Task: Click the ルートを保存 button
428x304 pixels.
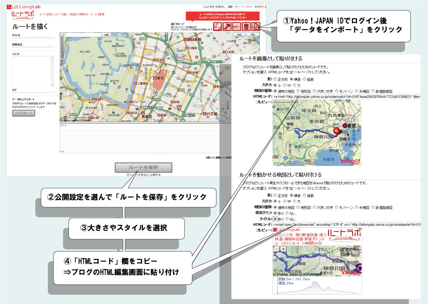Action: tap(143, 167)
